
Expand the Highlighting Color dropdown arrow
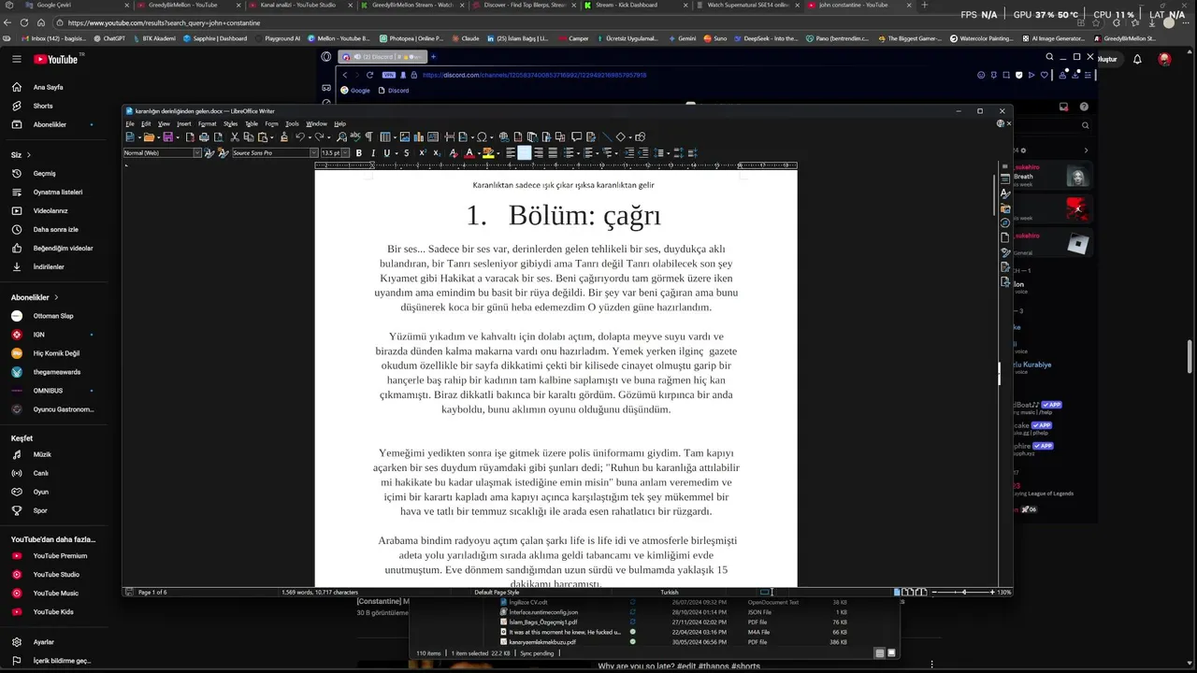coord(498,152)
